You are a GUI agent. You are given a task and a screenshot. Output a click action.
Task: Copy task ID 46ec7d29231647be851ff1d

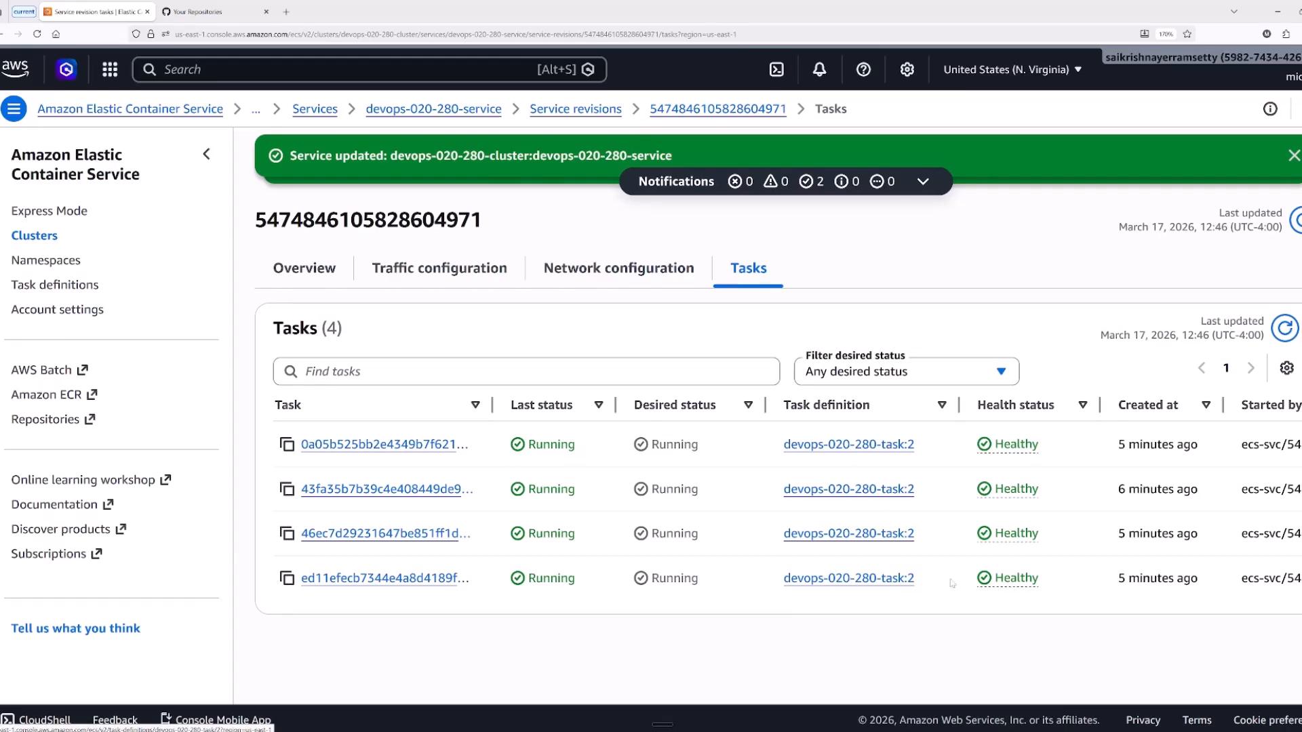[287, 533]
